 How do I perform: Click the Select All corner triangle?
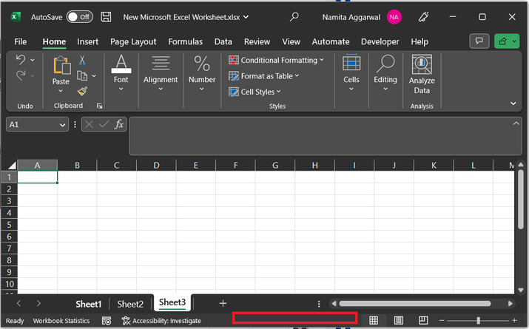pos(12,165)
